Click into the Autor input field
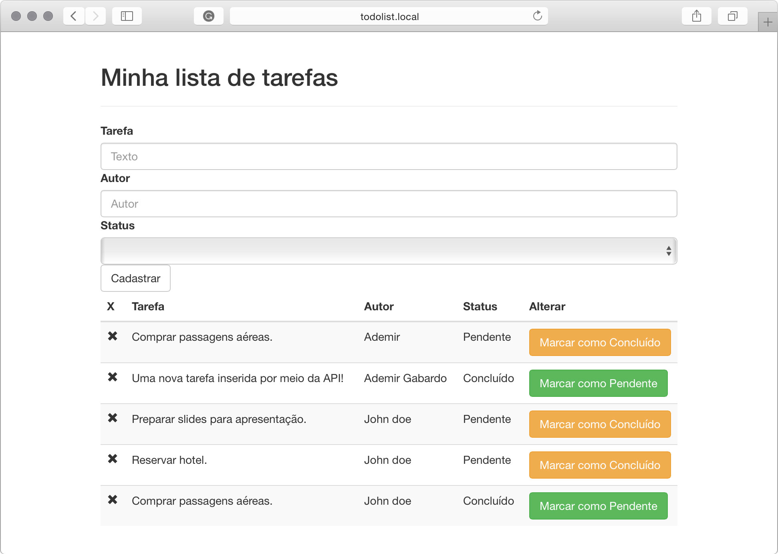 (x=388, y=204)
